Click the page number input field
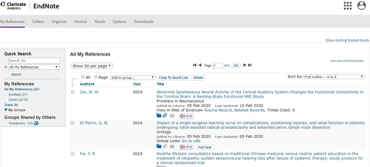This screenshot has width=370, height=167. coord(218,65)
